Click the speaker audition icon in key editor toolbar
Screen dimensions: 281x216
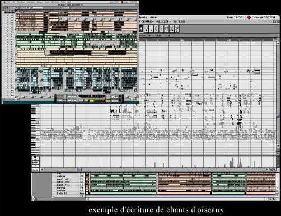tap(141, 29)
